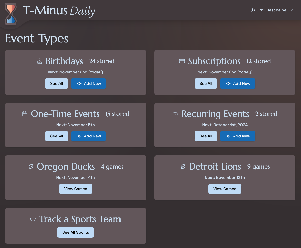
Task: Click the T-Minus Daily hourglass logo
Action: tap(11, 14)
